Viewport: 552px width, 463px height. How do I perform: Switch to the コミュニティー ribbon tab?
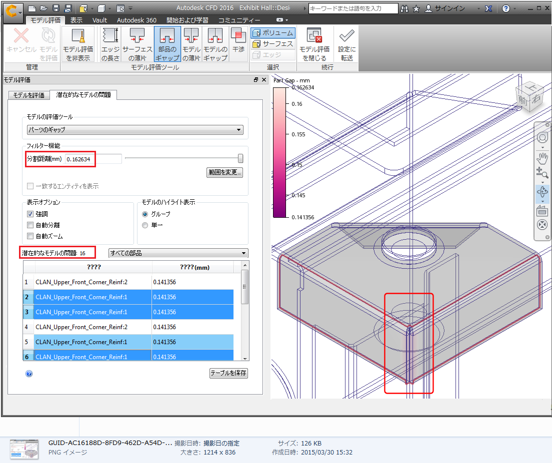pyautogui.click(x=239, y=20)
